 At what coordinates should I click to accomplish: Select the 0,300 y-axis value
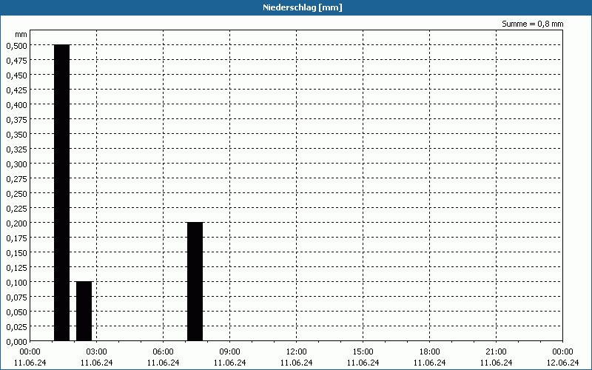pyautogui.click(x=17, y=164)
